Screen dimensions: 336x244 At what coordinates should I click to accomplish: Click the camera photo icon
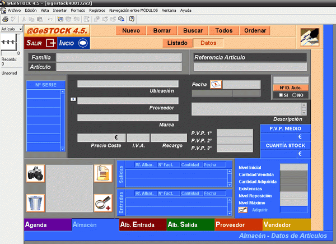click(x=35, y=173)
